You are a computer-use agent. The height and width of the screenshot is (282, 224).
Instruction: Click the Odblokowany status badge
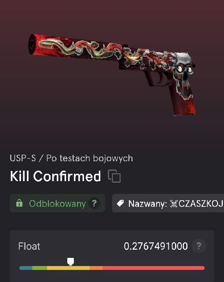(57, 203)
